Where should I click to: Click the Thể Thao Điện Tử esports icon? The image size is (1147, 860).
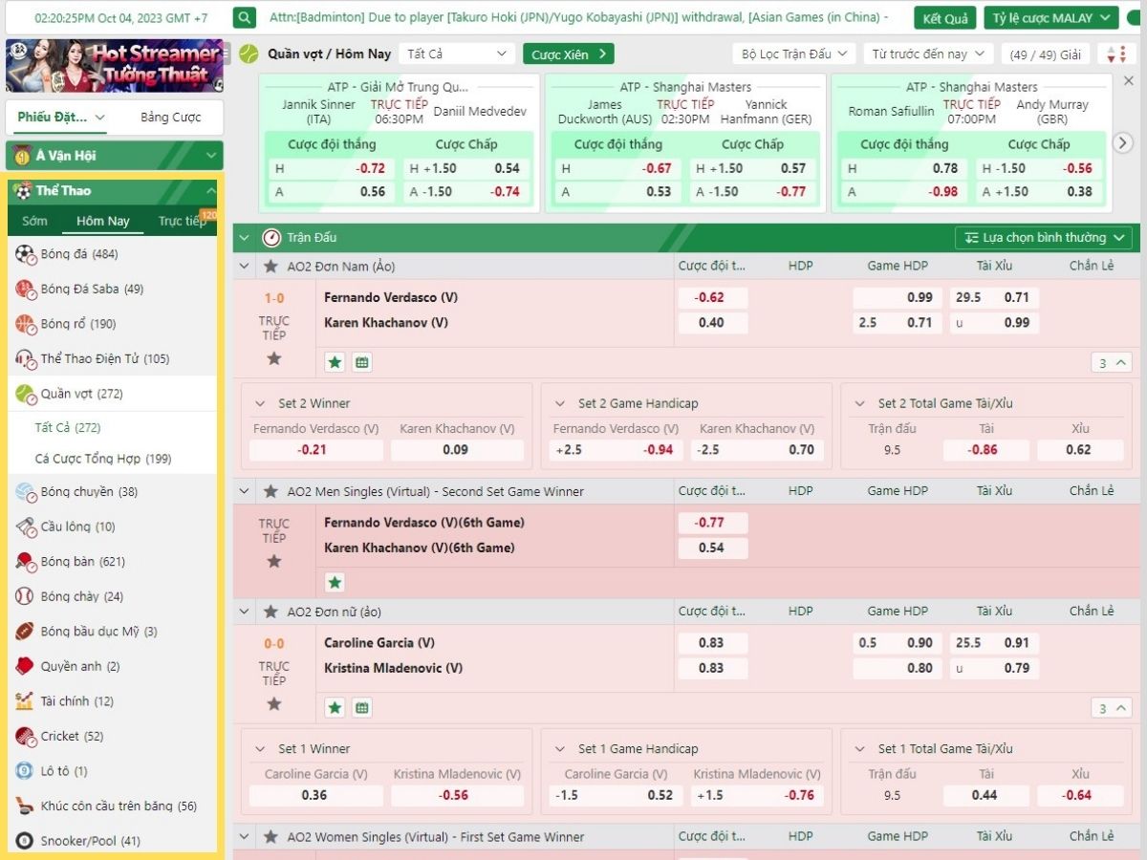coord(25,359)
